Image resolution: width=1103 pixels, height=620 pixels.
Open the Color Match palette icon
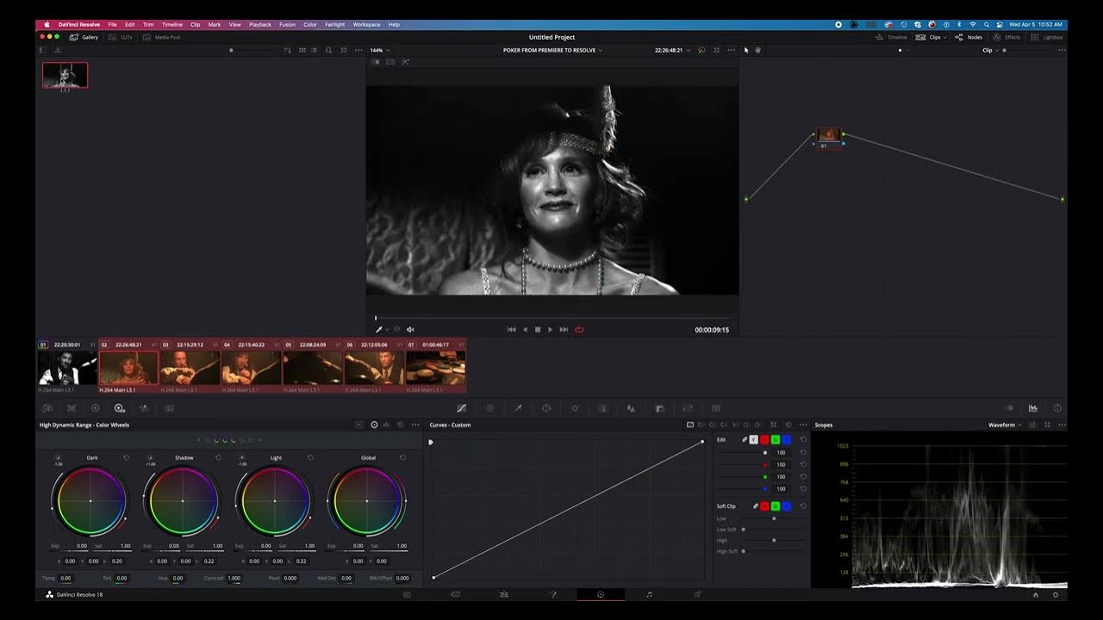click(72, 408)
